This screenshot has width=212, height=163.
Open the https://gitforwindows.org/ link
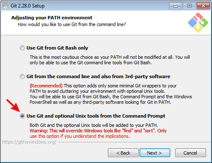coord(29,142)
